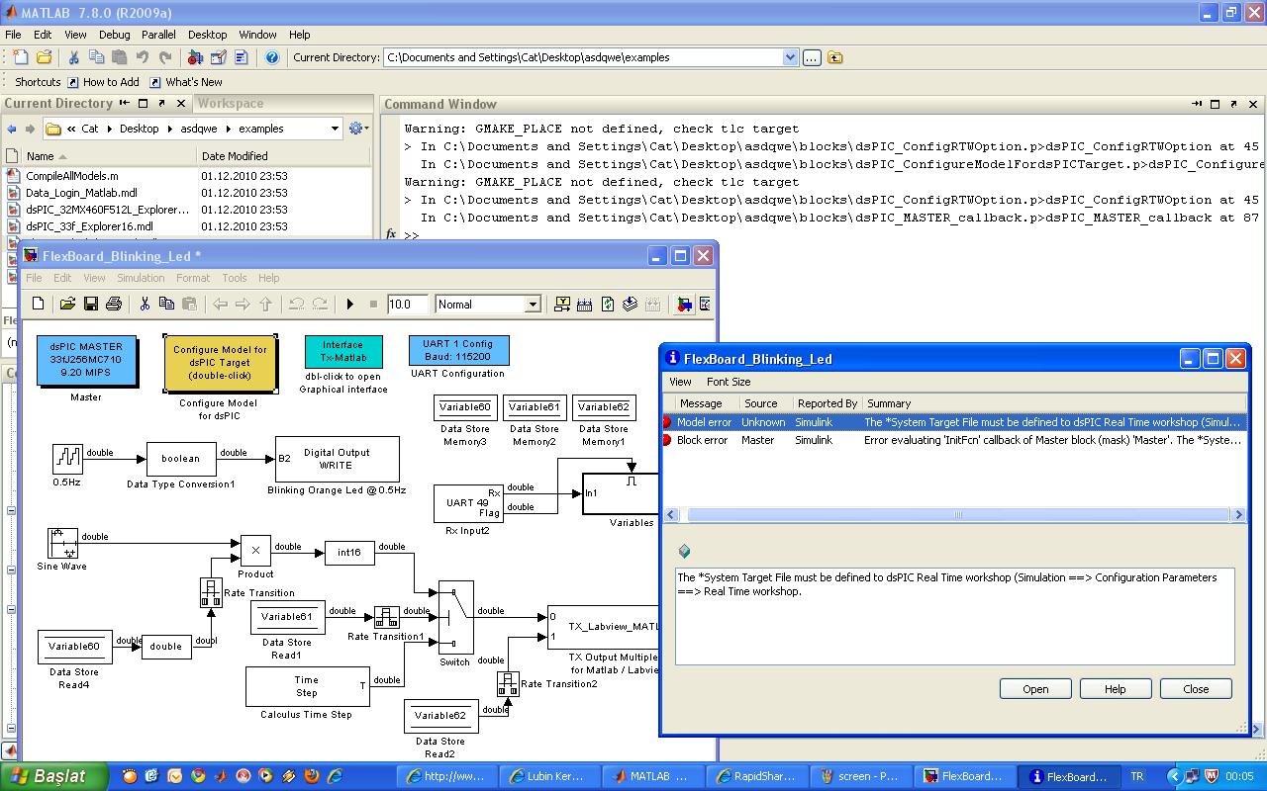Go up one directory level icon

point(834,57)
